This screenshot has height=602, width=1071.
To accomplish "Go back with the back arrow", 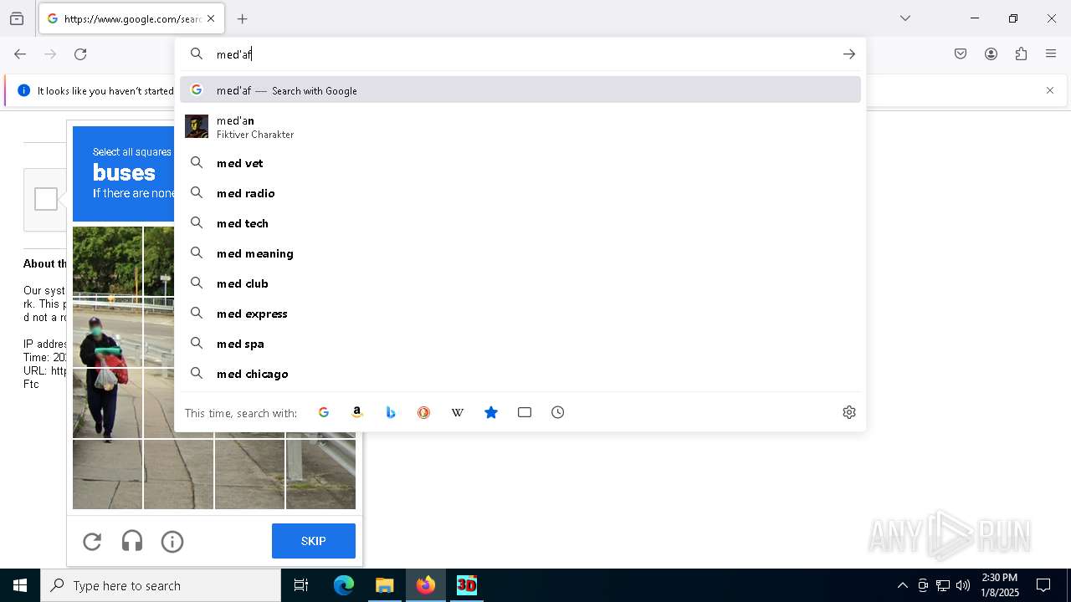I will (20, 54).
